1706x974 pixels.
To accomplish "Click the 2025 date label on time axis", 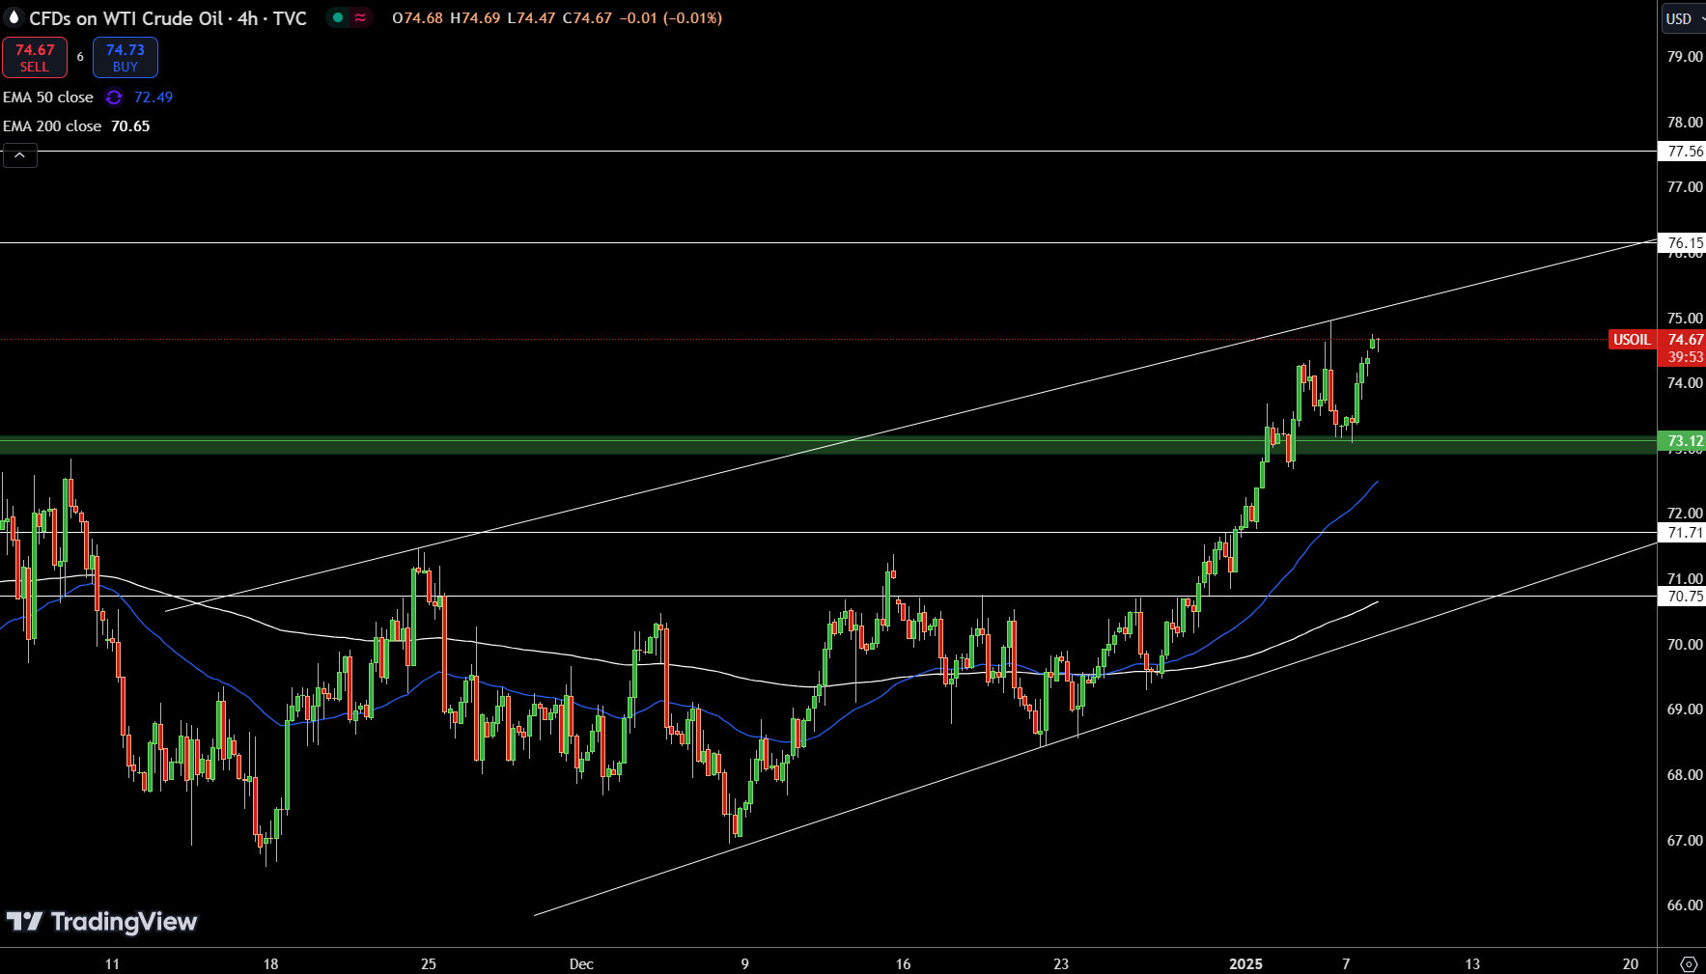I will (x=1245, y=963).
